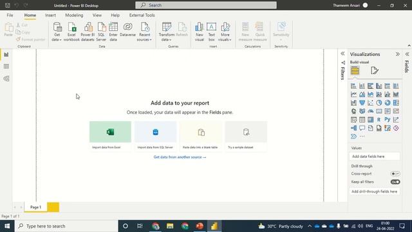
Task: Select the Q&A speech bubble visual
Action: tap(362, 128)
